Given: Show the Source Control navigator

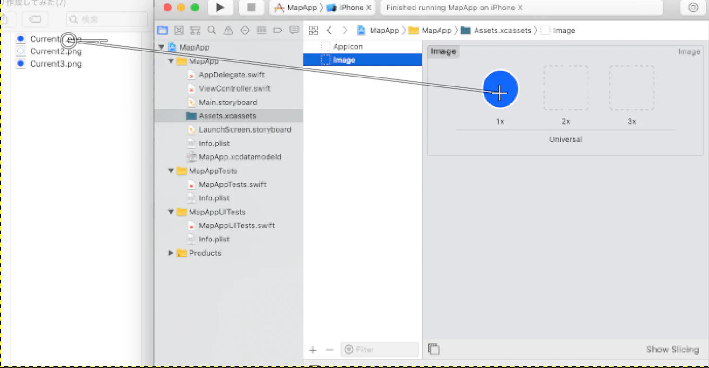Looking at the screenshot, I should point(179,30).
